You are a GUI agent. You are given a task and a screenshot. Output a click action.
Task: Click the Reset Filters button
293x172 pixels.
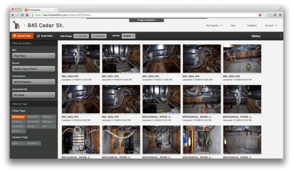point(45,36)
